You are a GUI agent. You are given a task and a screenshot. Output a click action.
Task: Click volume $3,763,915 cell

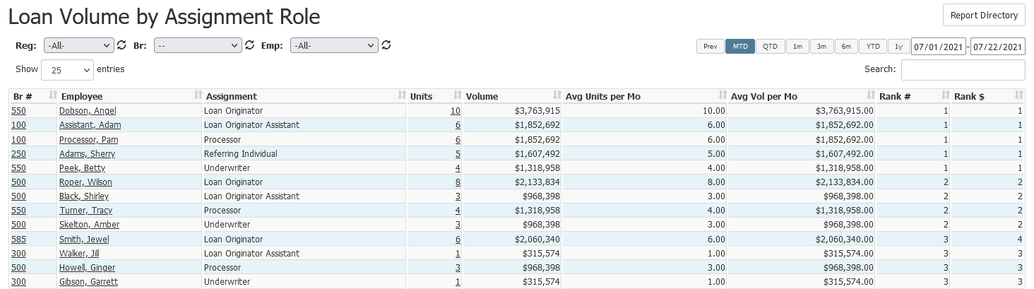513,111
